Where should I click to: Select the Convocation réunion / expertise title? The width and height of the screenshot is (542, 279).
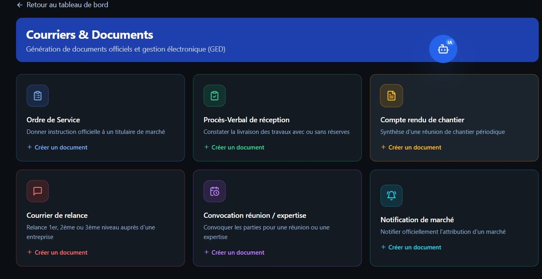tap(255, 216)
